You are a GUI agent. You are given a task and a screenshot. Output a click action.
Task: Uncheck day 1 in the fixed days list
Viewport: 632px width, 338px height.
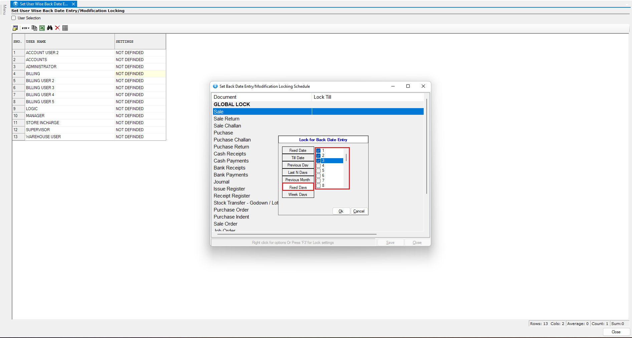click(x=319, y=150)
